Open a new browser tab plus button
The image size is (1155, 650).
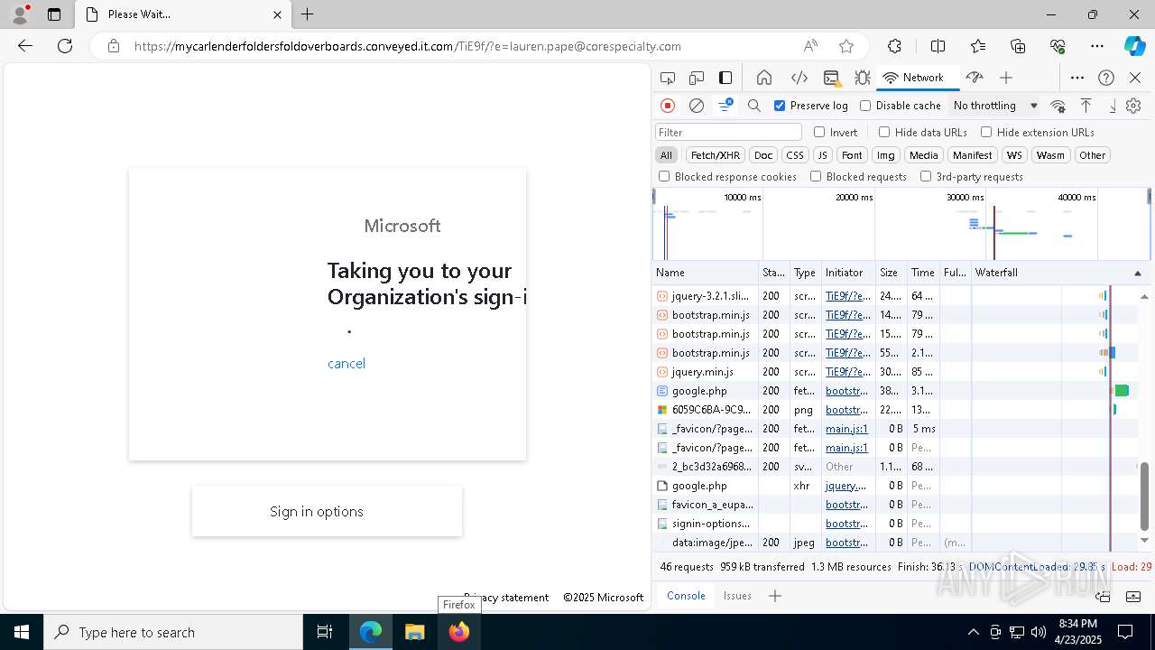307,14
